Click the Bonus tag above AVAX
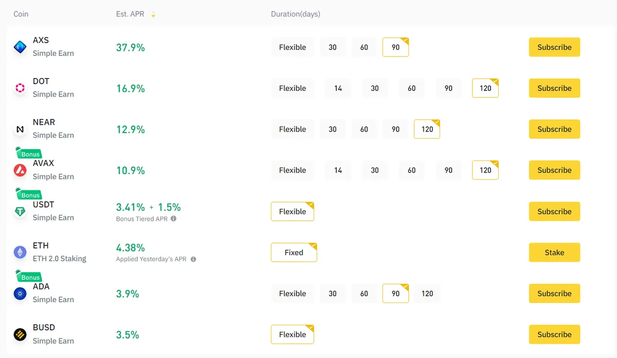Image resolution: width=617 pixels, height=358 pixels. [x=28, y=153]
